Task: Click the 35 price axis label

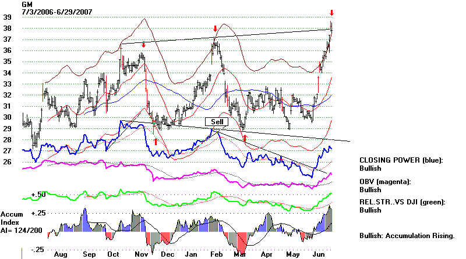Action: pyautogui.click(x=7, y=62)
